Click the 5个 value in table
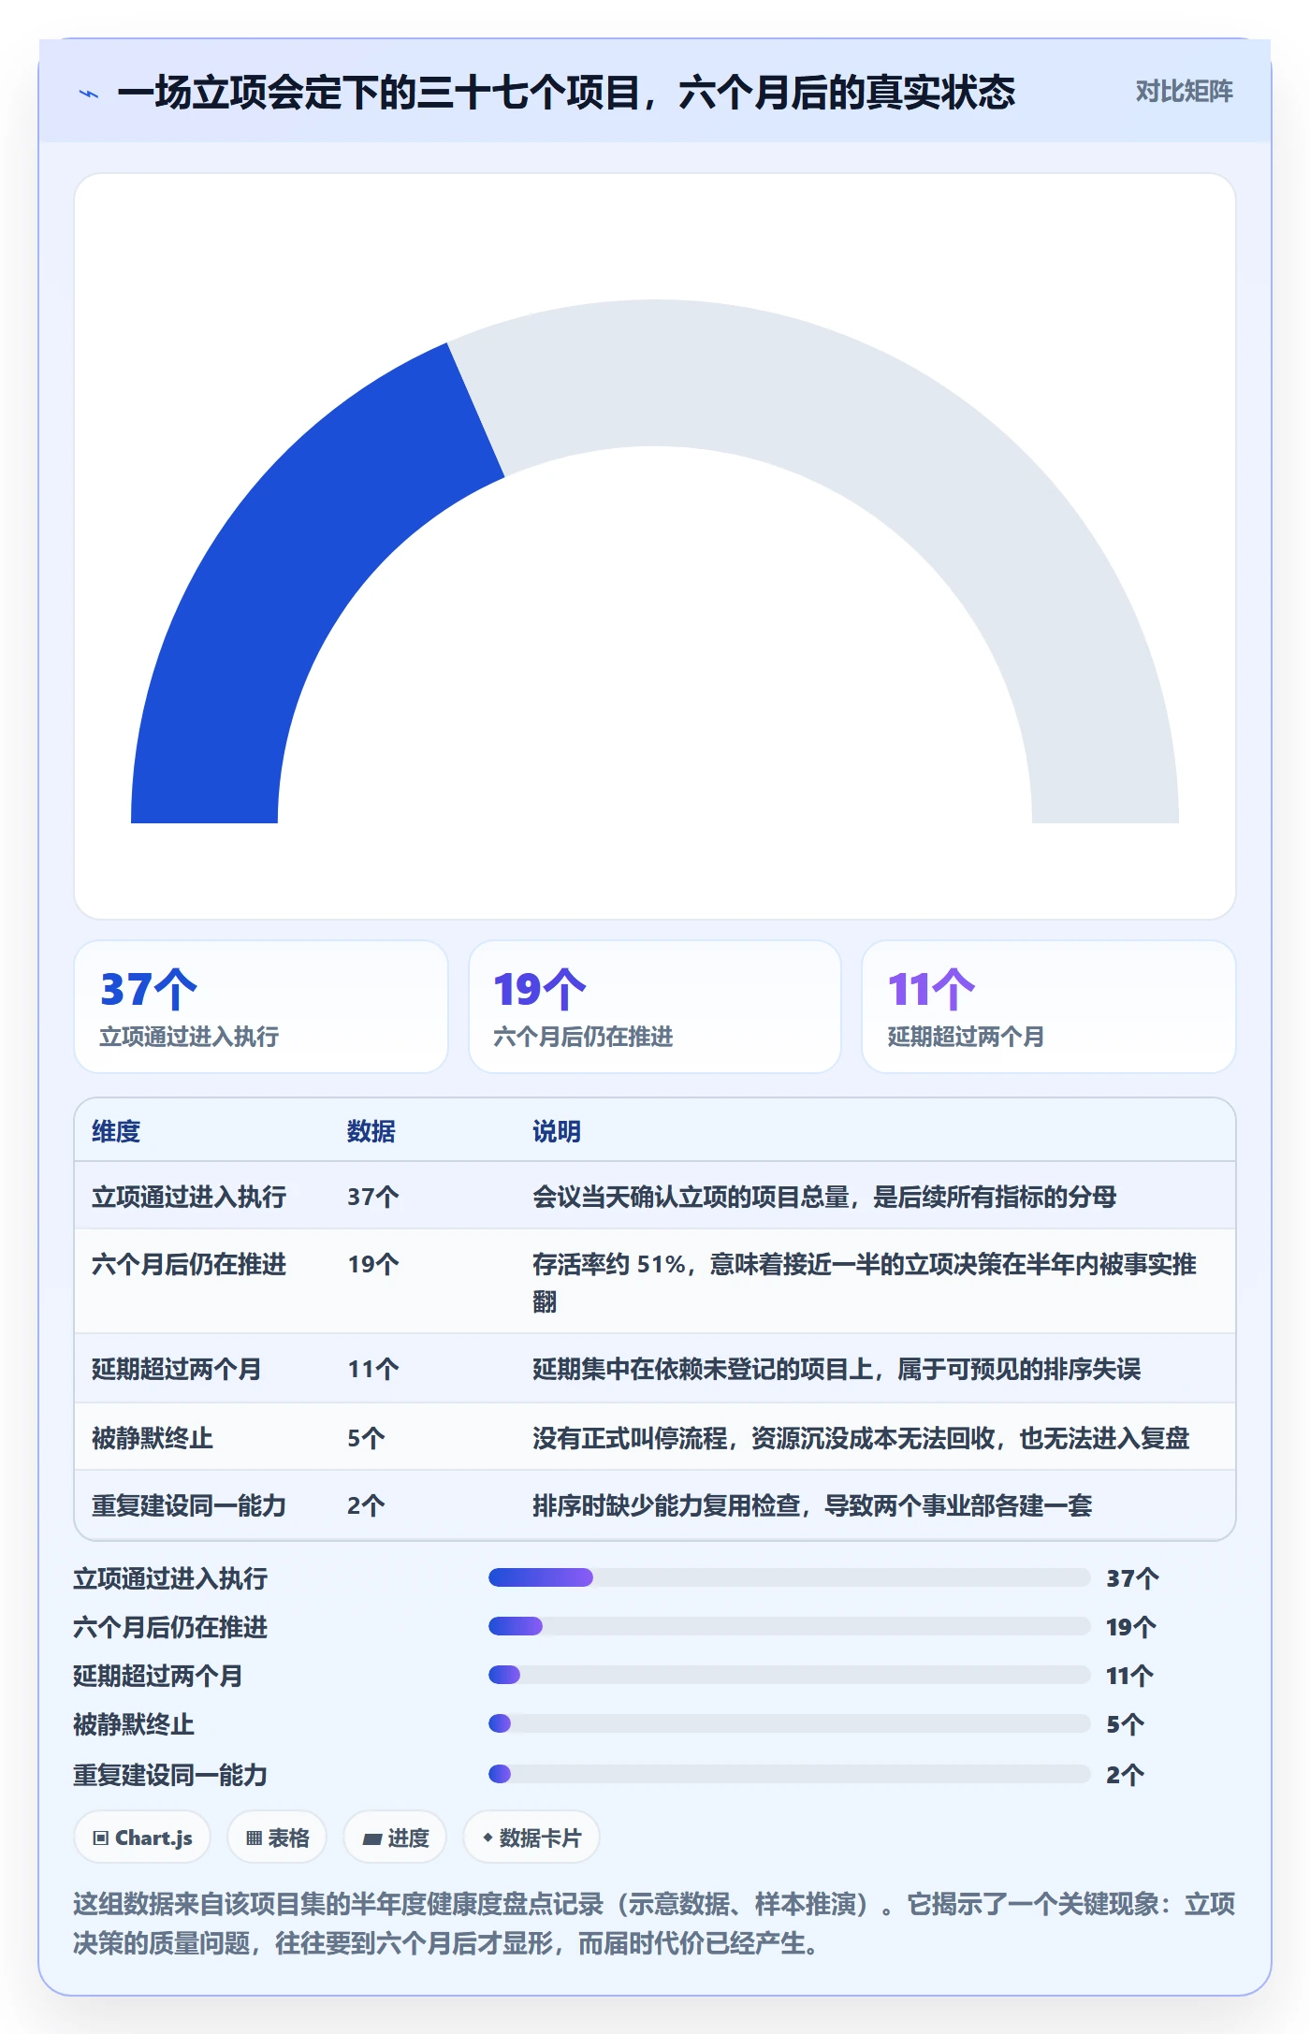The image size is (1310, 2034). click(x=366, y=1438)
